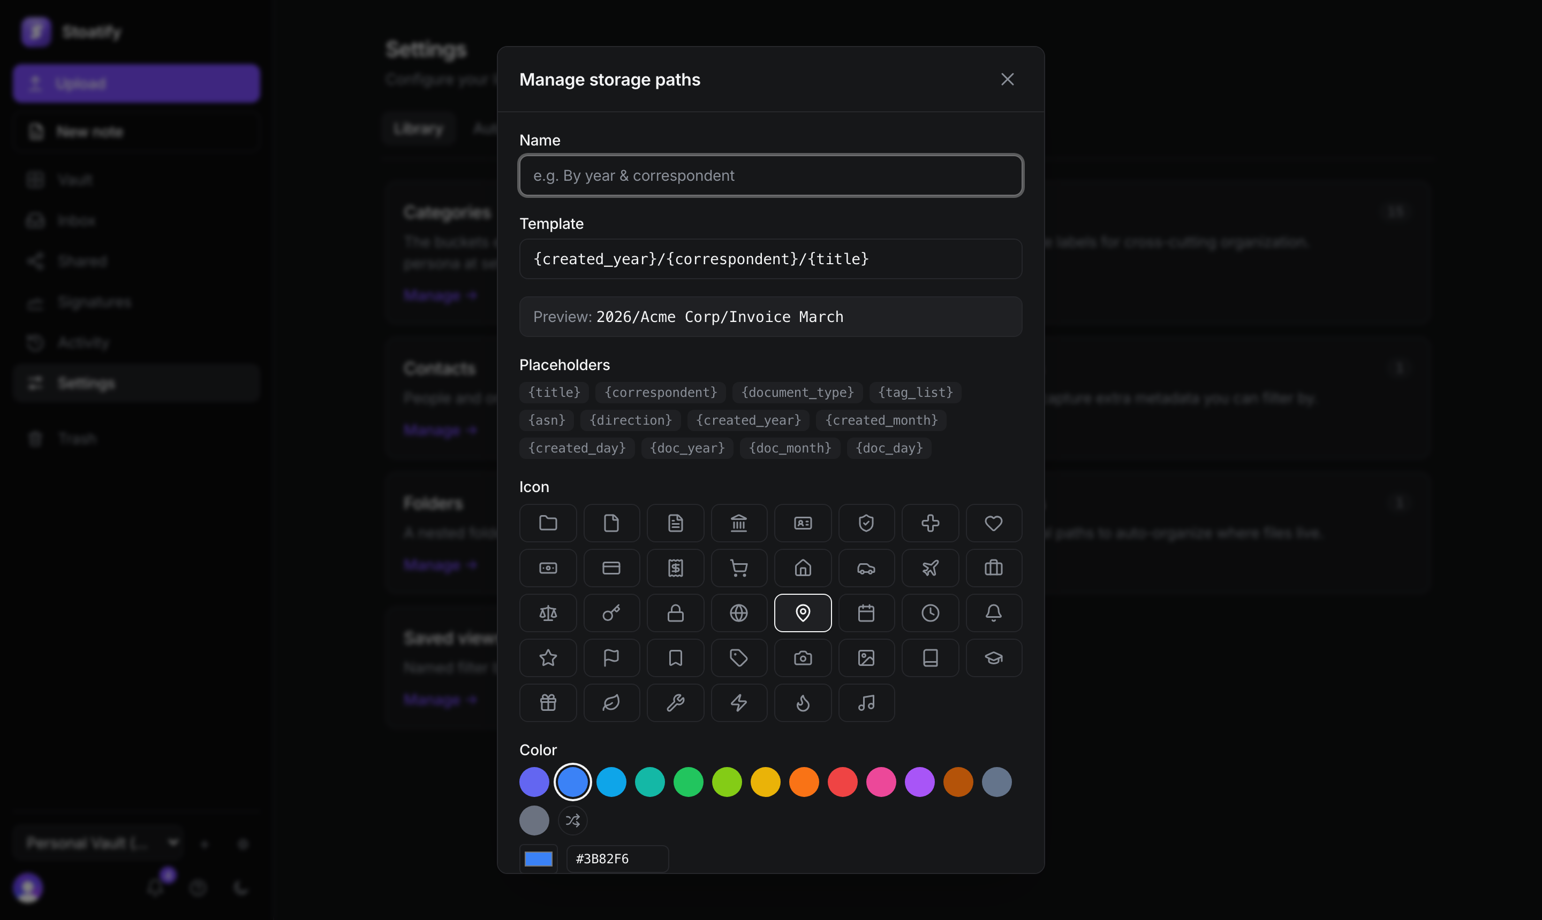This screenshot has height=920, width=1542.
Task: Click the hex color value field
Action: pos(617,858)
